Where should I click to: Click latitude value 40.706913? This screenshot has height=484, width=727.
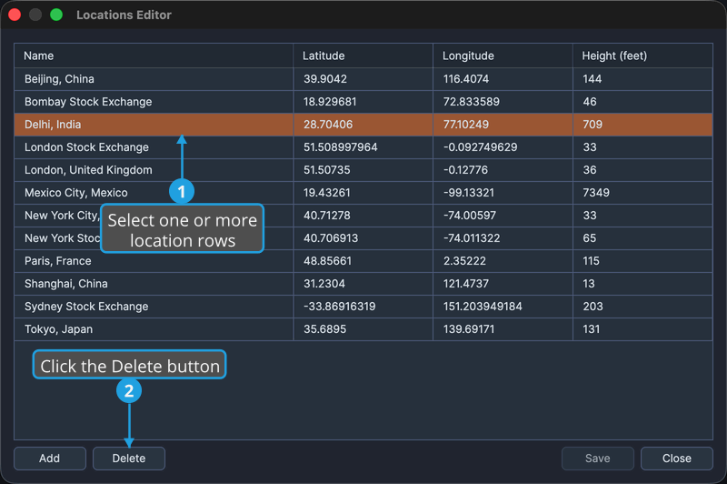(x=331, y=238)
